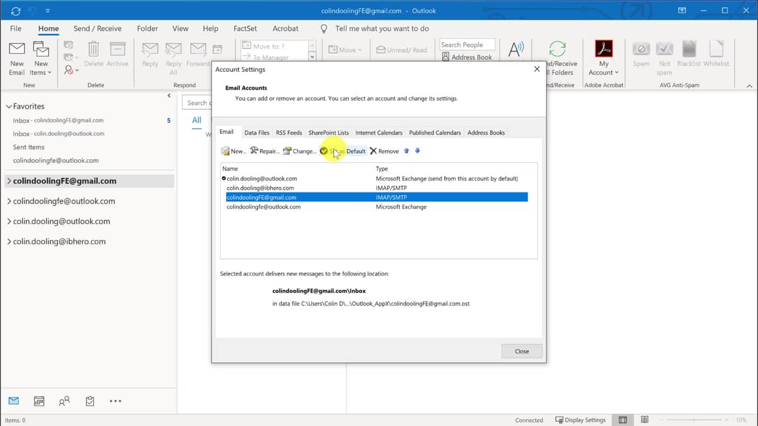Click the Close button in Account Settings
This screenshot has height=426, width=758.
tap(522, 351)
